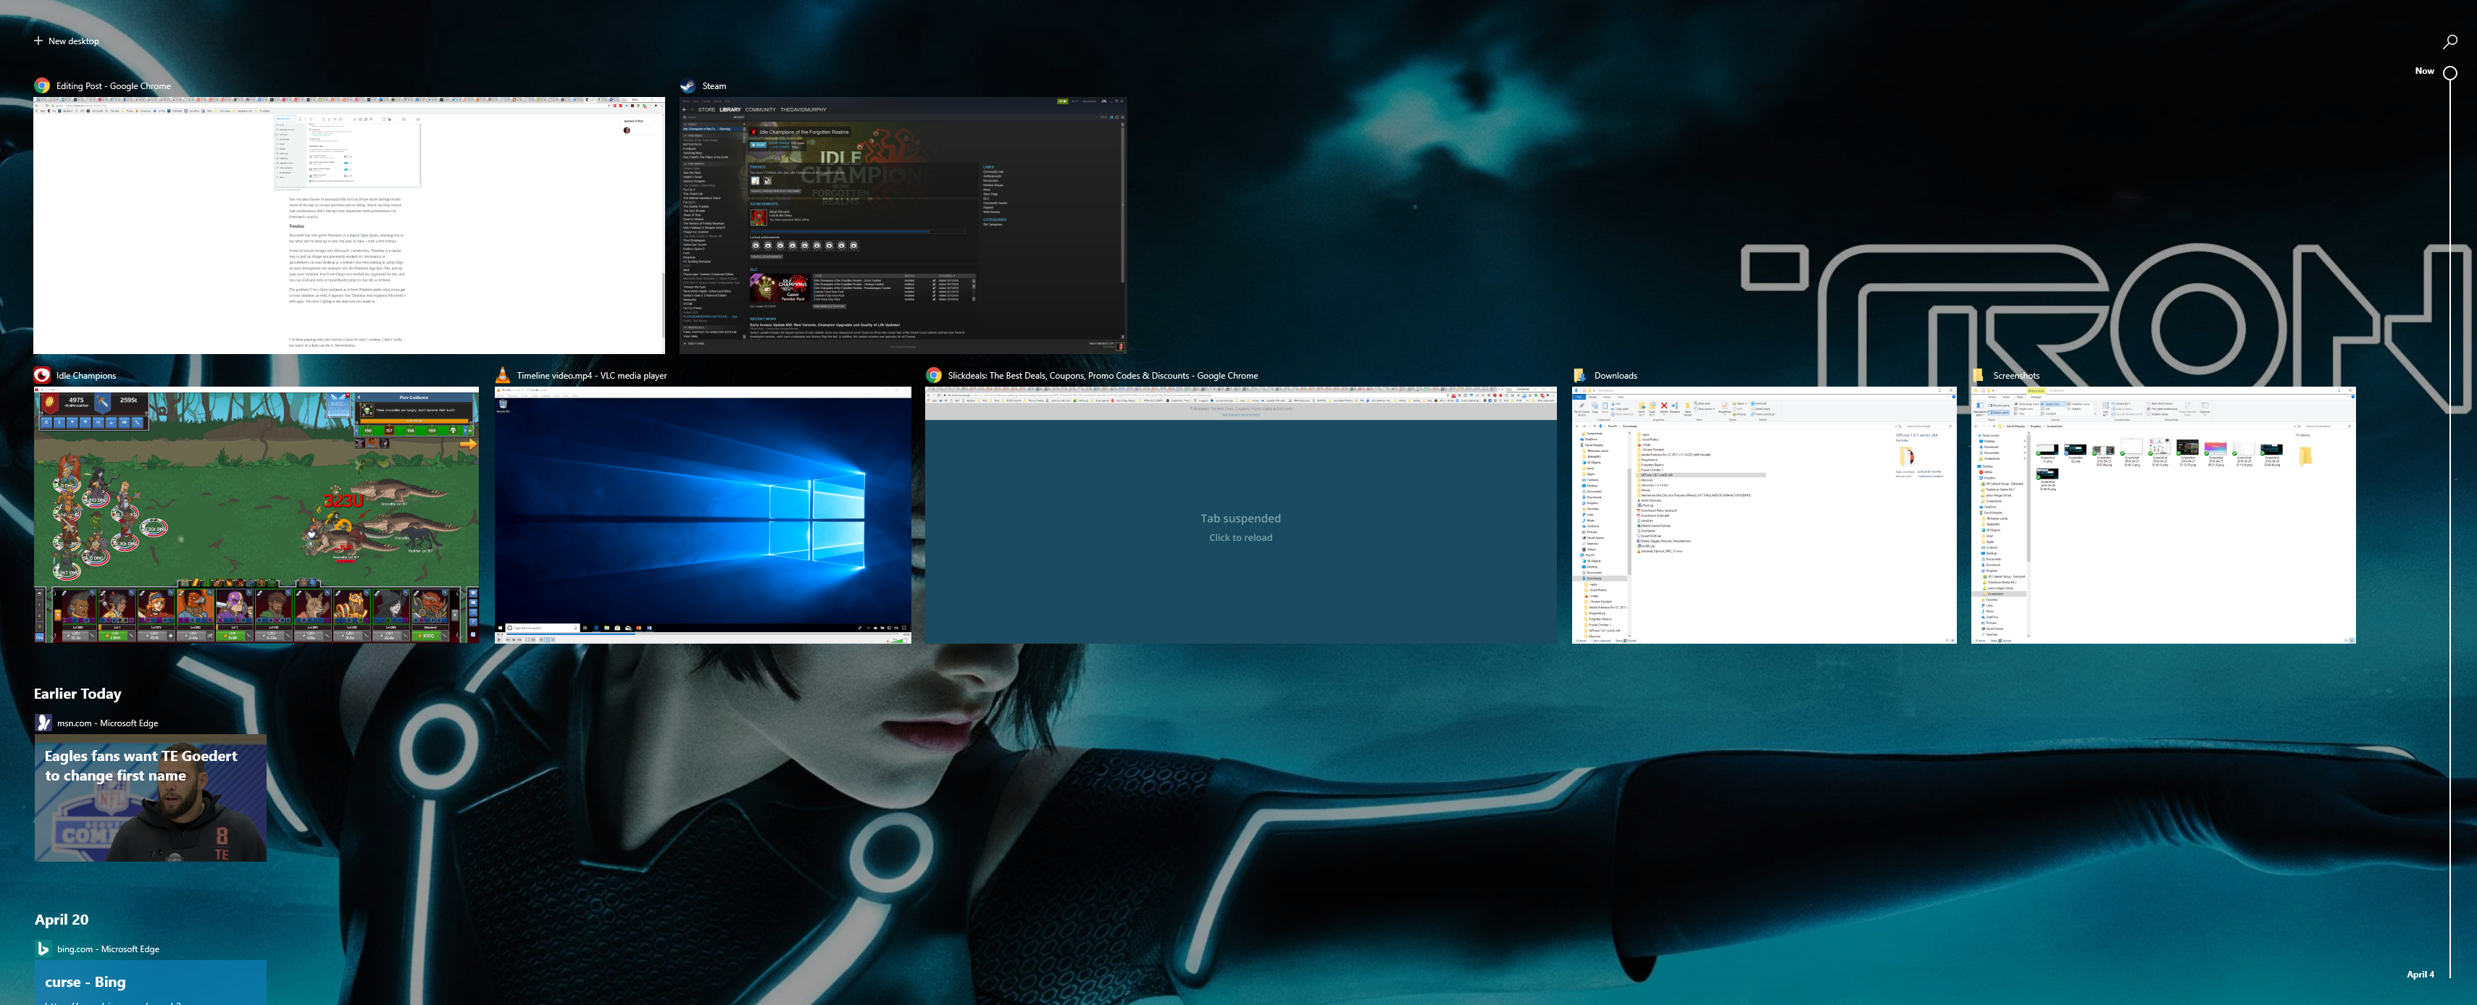Click the Screenshots folder icon in header
The width and height of the screenshot is (2477, 1005).
1979,376
